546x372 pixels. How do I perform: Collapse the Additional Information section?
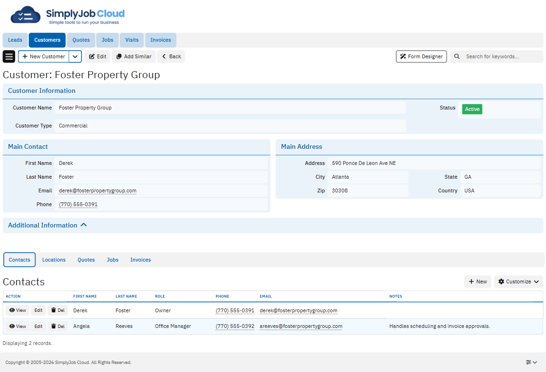tap(84, 225)
